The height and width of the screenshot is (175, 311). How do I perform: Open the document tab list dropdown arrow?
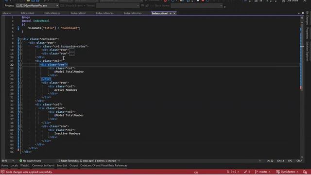point(299,13)
